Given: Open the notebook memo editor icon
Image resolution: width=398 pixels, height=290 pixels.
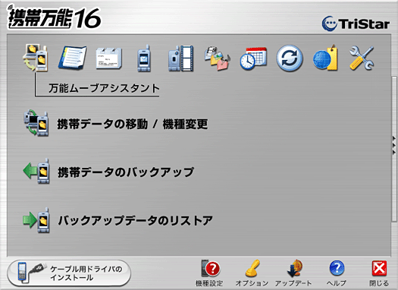Looking at the screenshot, I should point(72,58).
